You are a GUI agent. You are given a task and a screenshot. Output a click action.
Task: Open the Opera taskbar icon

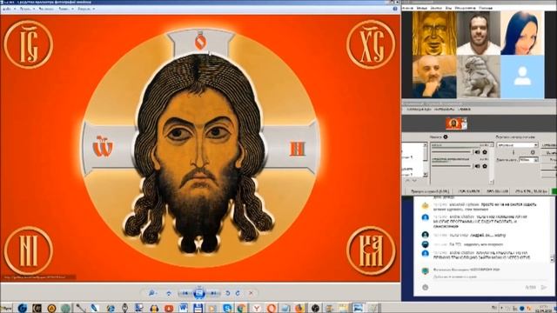coord(272,308)
